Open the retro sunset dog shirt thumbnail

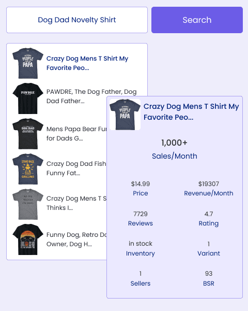[28, 239]
